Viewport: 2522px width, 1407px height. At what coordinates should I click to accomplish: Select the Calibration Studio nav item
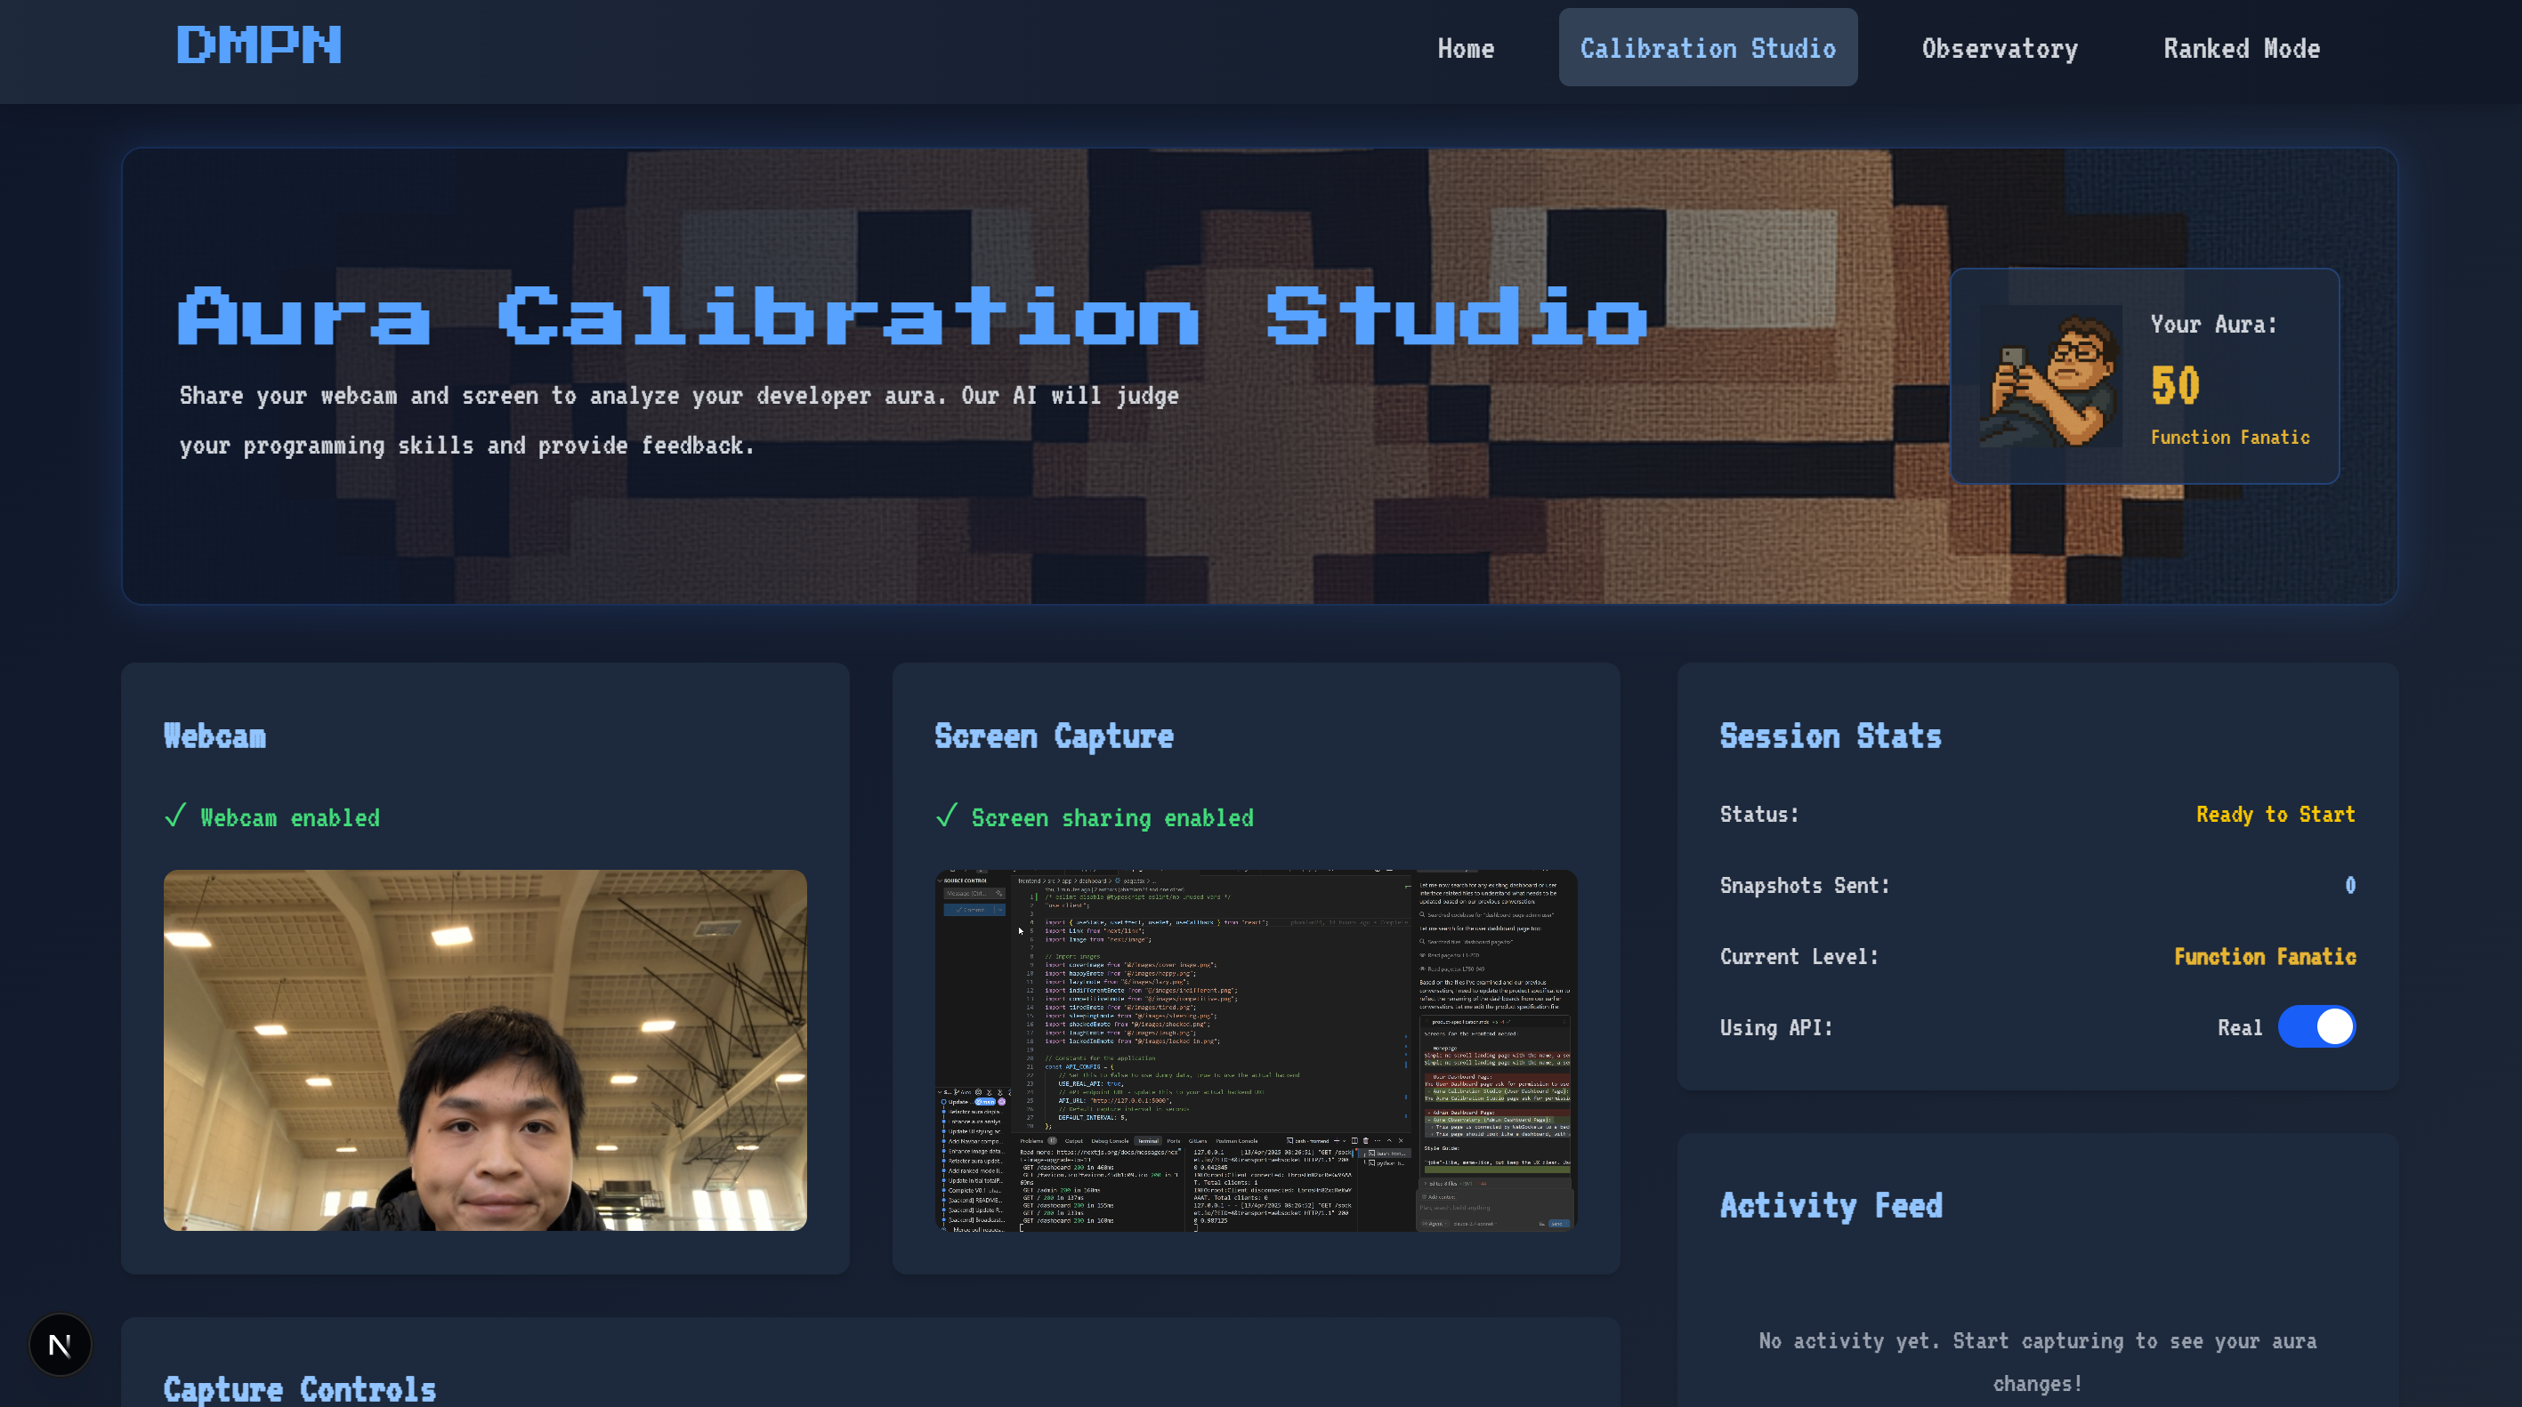tap(1707, 48)
